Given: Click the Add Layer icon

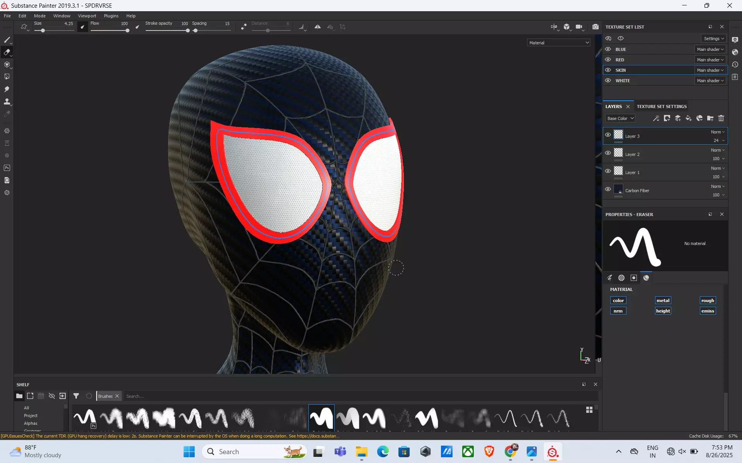Looking at the screenshot, I should pos(678,118).
